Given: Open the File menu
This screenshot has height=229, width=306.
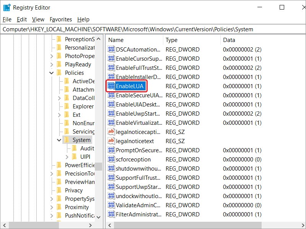Looking at the screenshot, I should [7, 19].
